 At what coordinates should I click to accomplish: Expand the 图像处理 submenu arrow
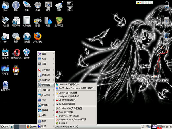coord(54,80)
